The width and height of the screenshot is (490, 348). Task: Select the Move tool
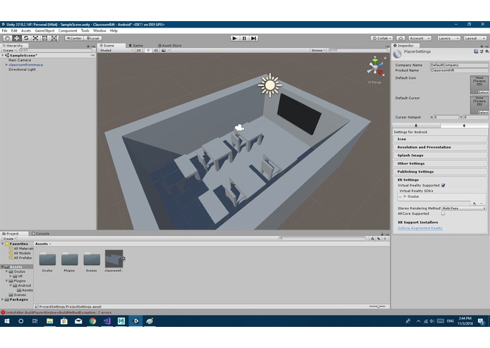click(x=16, y=38)
